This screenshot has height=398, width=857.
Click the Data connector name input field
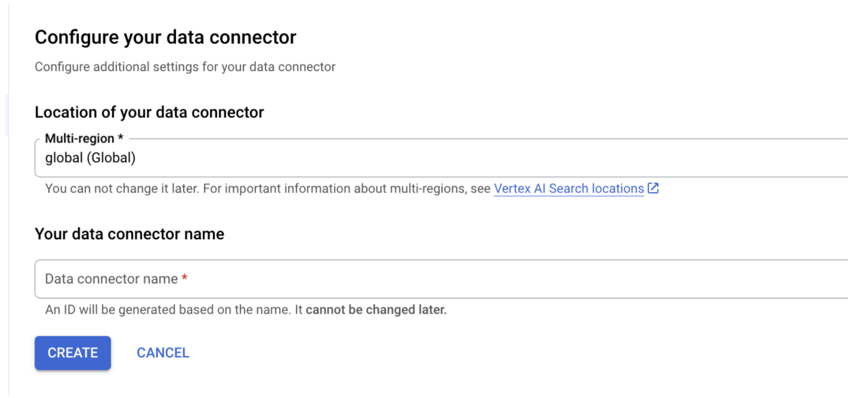coord(206,279)
